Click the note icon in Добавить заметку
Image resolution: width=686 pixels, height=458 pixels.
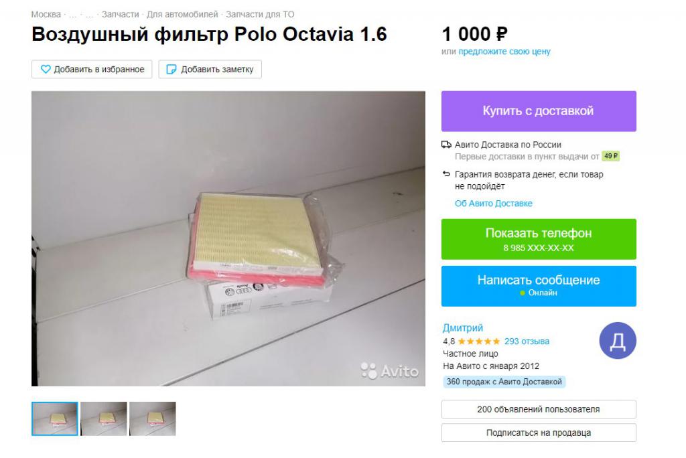(171, 69)
